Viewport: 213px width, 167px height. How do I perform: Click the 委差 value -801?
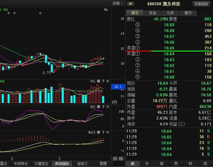click(x=207, y=19)
